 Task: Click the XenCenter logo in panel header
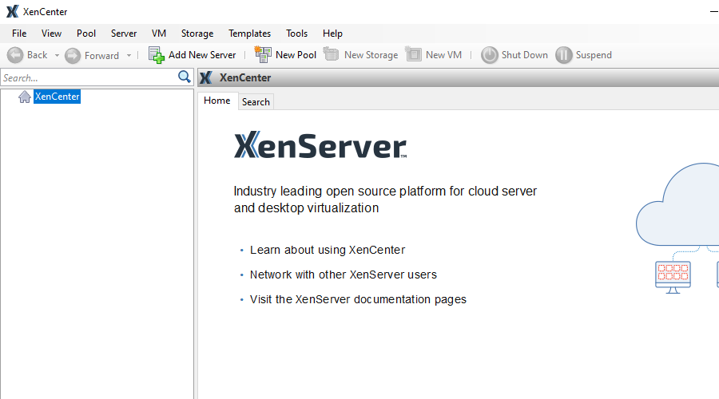point(206,77)
